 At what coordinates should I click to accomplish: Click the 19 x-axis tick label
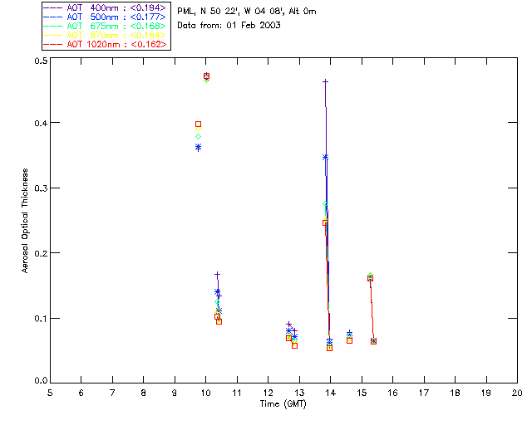486,393
